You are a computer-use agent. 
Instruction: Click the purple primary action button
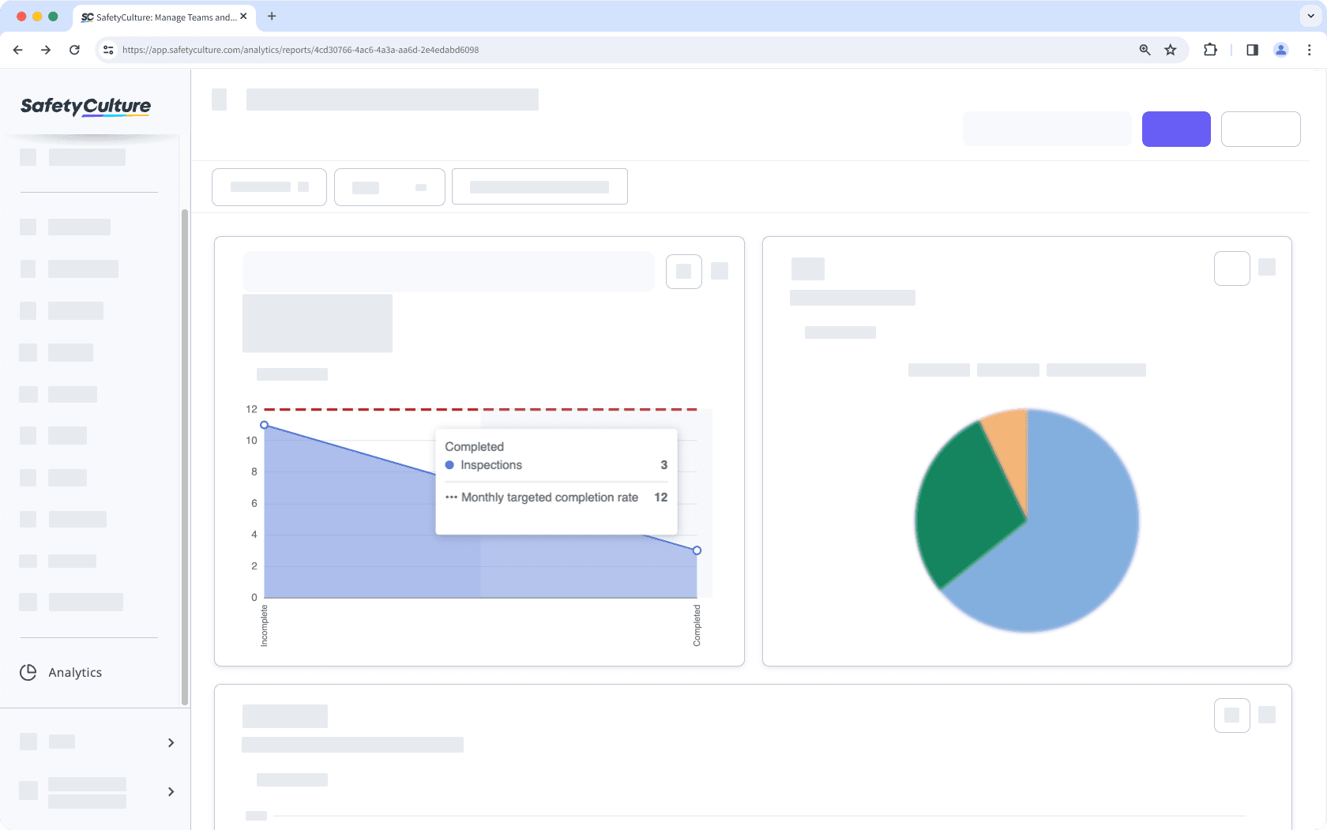click(x=1175, y=129)
